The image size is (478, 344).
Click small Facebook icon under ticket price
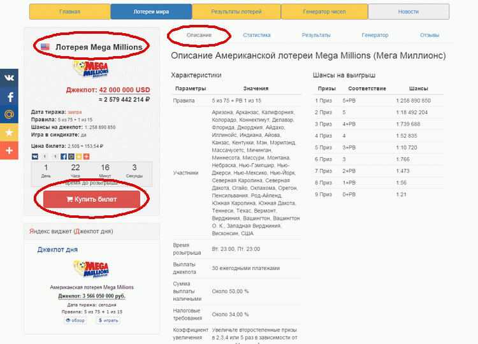[x=64, y=156]
